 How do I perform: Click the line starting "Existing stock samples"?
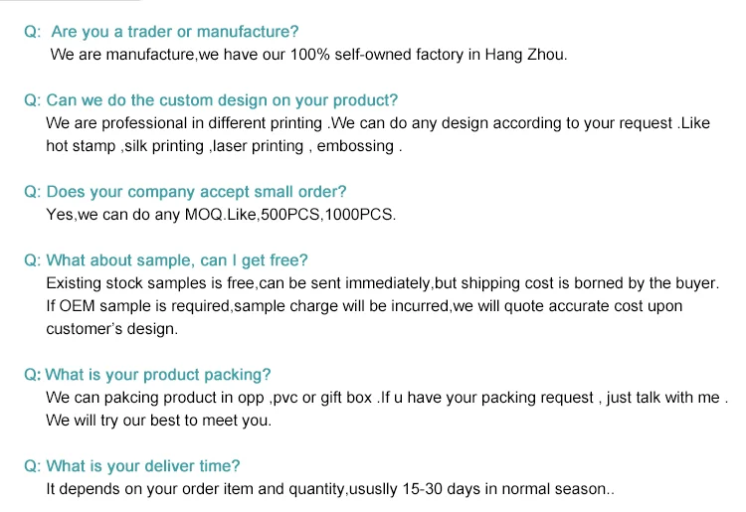pyautogui.click(x=382, y=283)
